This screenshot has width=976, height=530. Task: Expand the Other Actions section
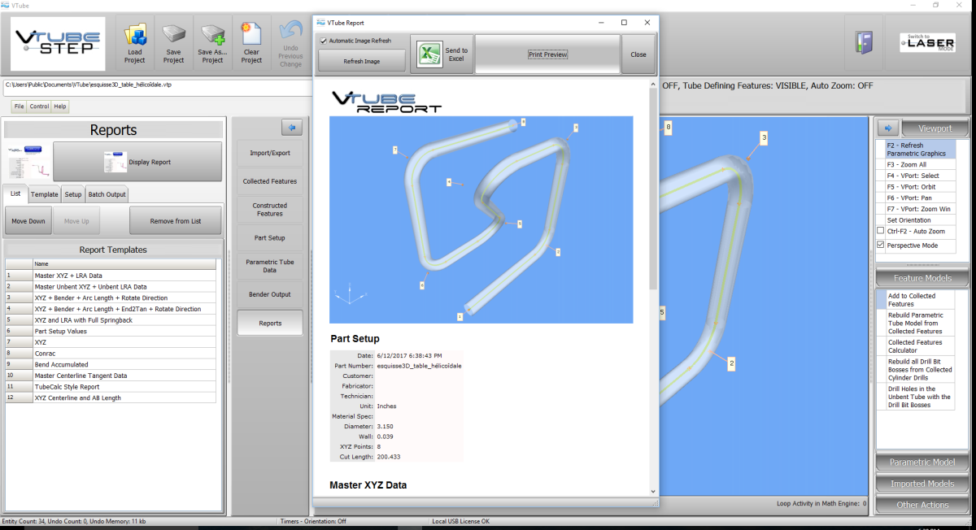[x=922, y=505]
